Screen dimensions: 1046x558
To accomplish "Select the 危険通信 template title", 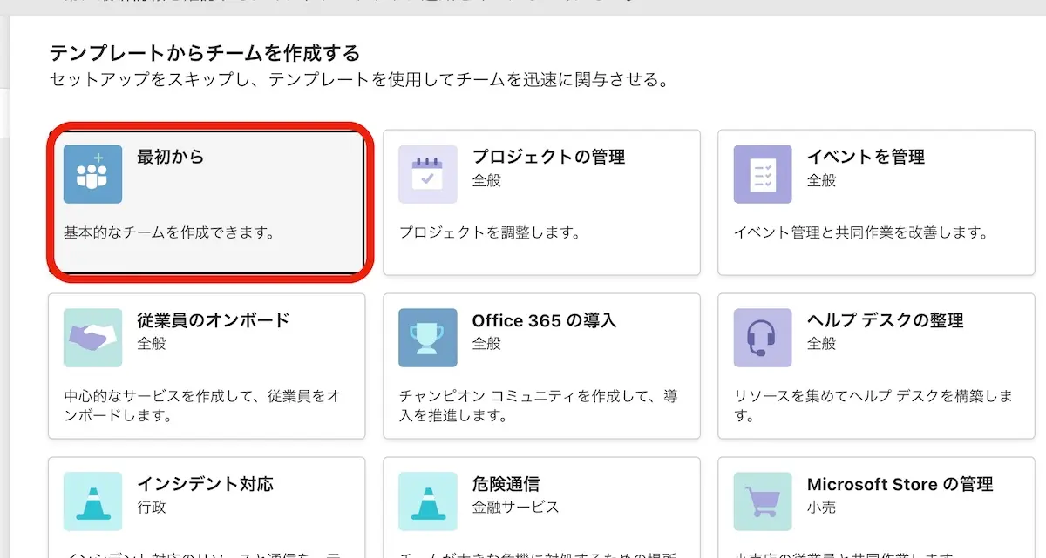I will (x=506, y=484).
